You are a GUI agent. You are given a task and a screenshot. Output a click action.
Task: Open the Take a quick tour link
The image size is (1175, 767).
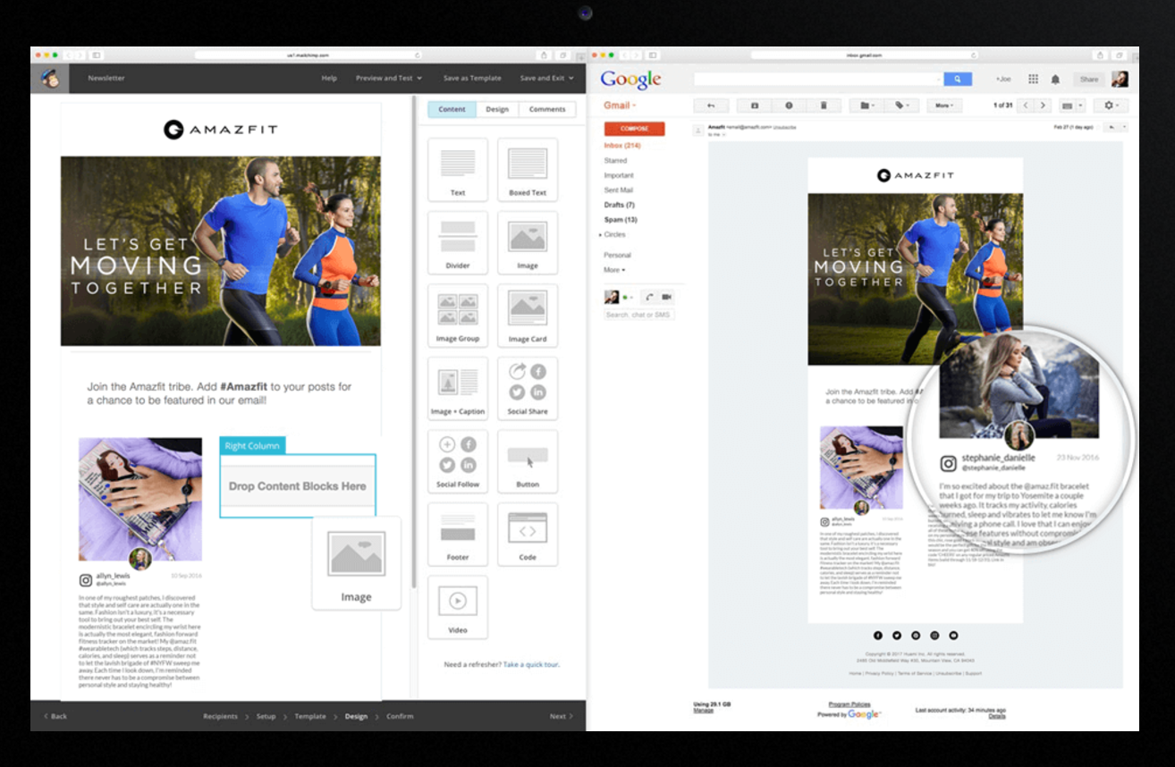531,664
